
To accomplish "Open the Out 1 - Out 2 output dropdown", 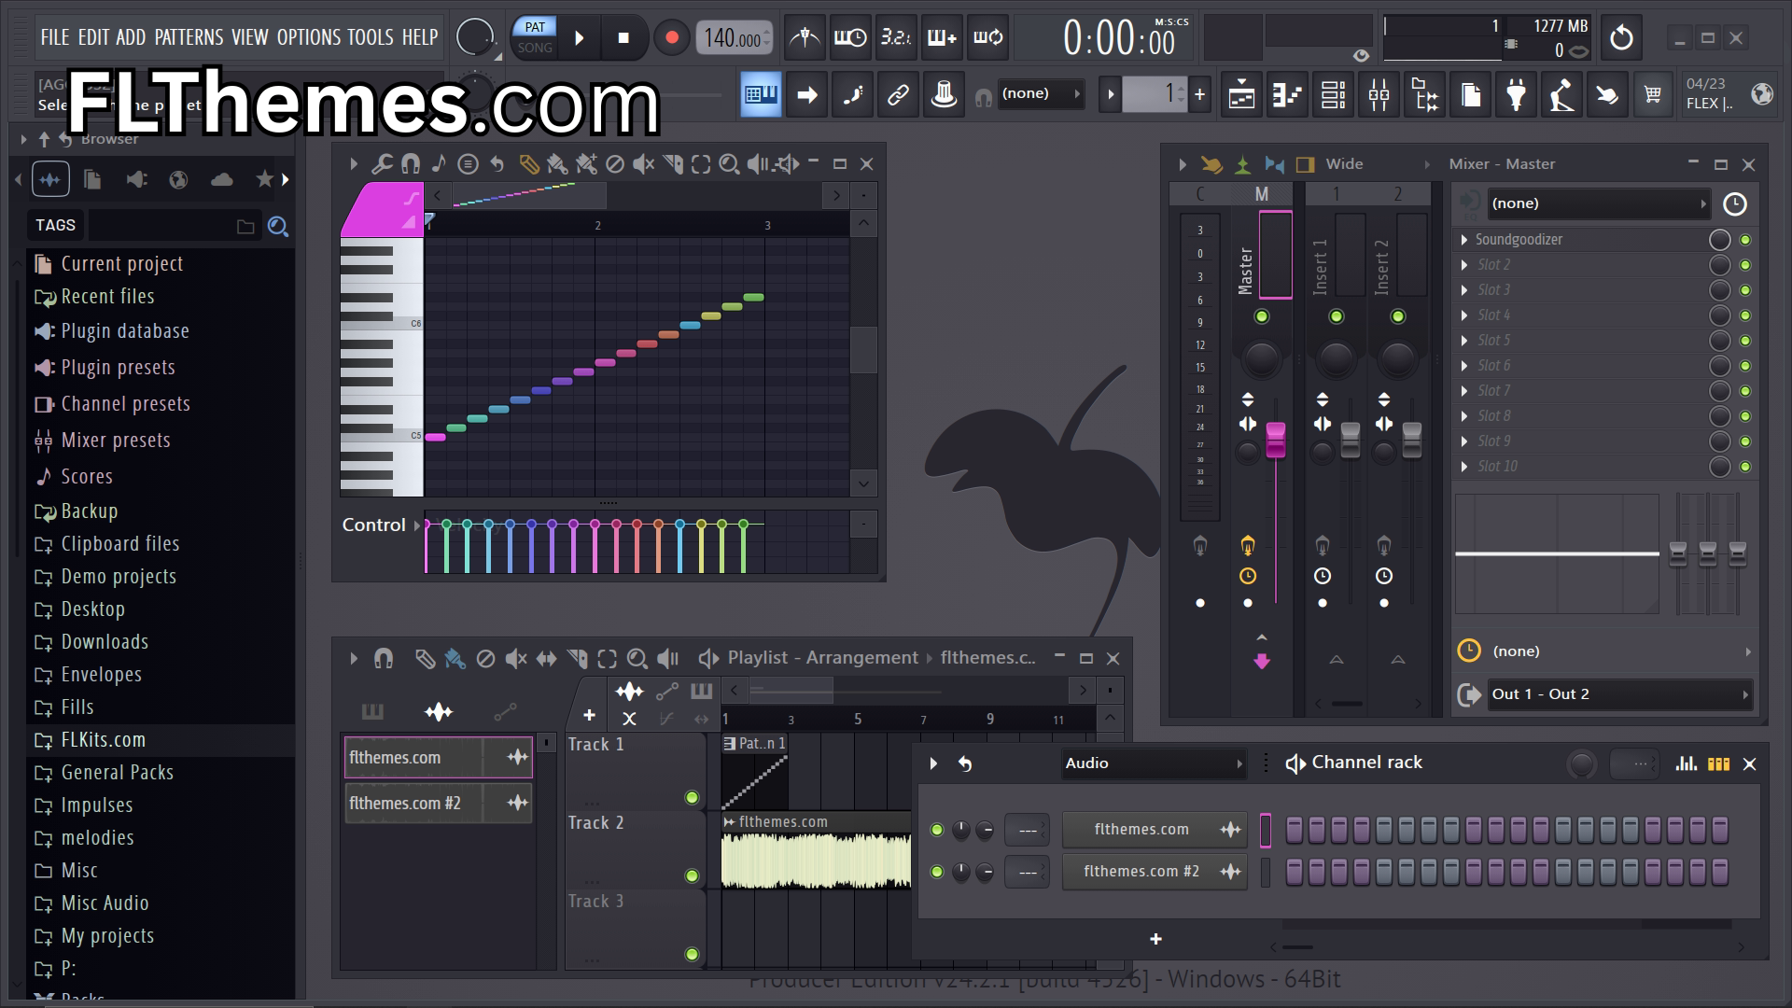I will pyautogui.click(x=1619, y=694).
